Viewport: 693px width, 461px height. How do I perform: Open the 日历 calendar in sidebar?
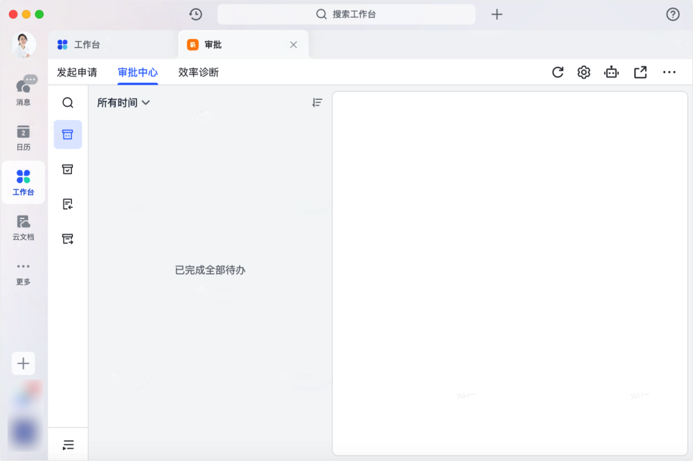coord(23,137)
